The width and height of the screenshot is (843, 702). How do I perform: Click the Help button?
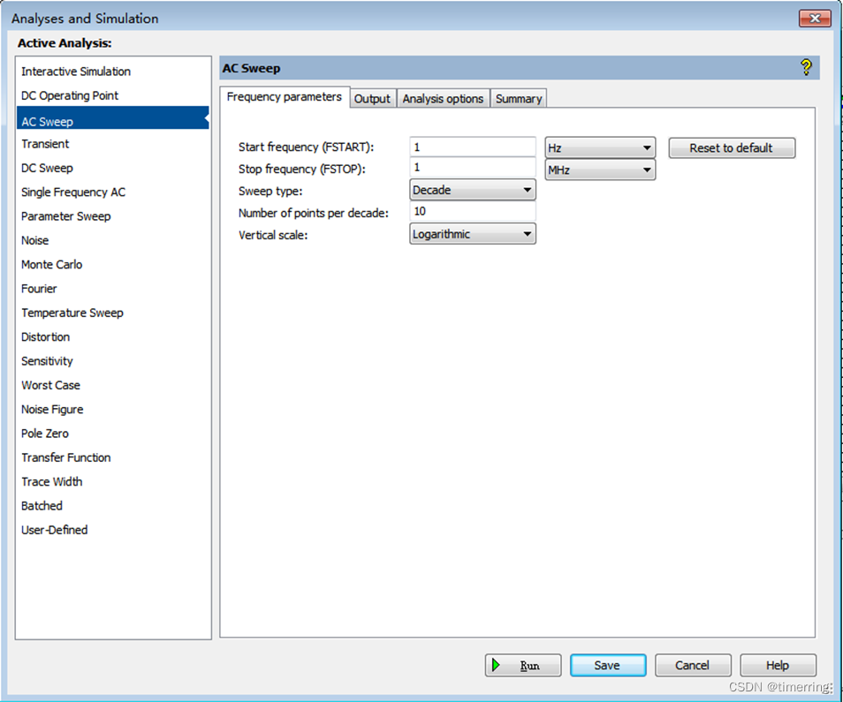[778, 666]
